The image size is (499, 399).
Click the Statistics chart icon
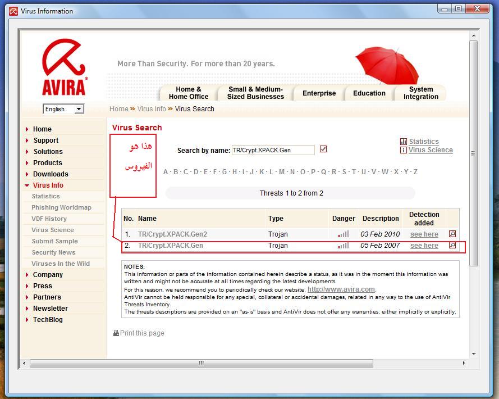point(403,142)
